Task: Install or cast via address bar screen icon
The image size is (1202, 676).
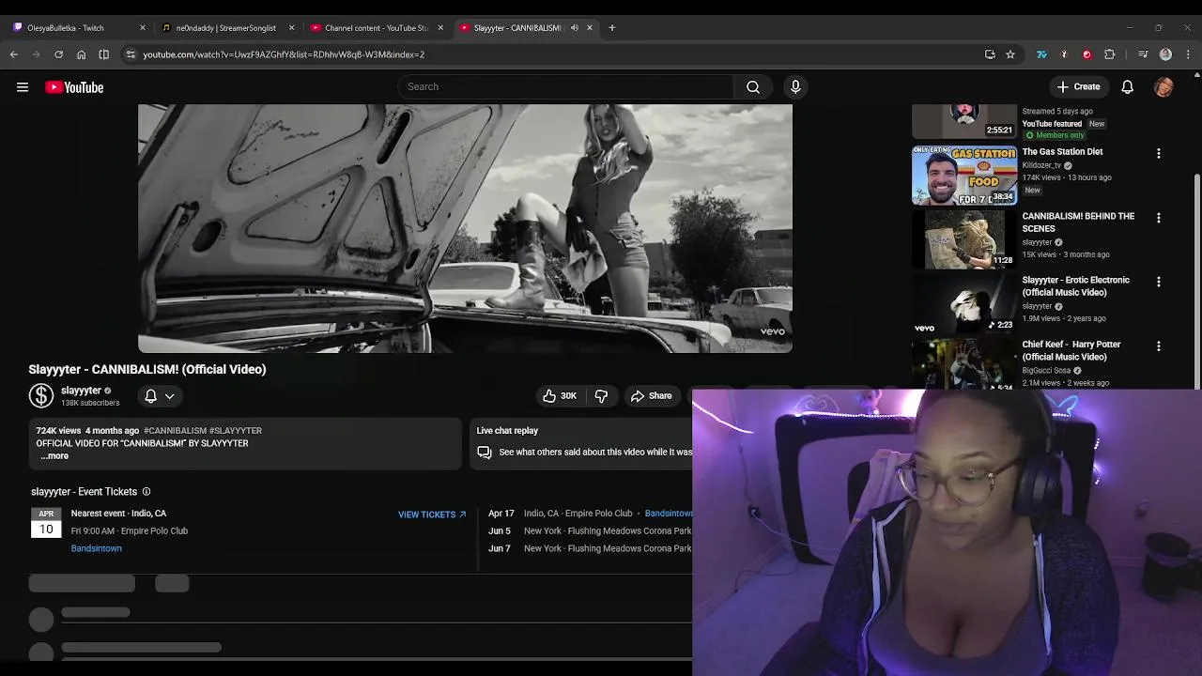Action: (990, 54)
